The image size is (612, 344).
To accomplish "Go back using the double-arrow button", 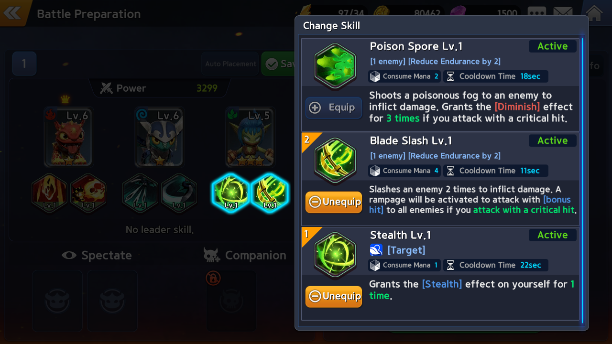I will 12,12.
